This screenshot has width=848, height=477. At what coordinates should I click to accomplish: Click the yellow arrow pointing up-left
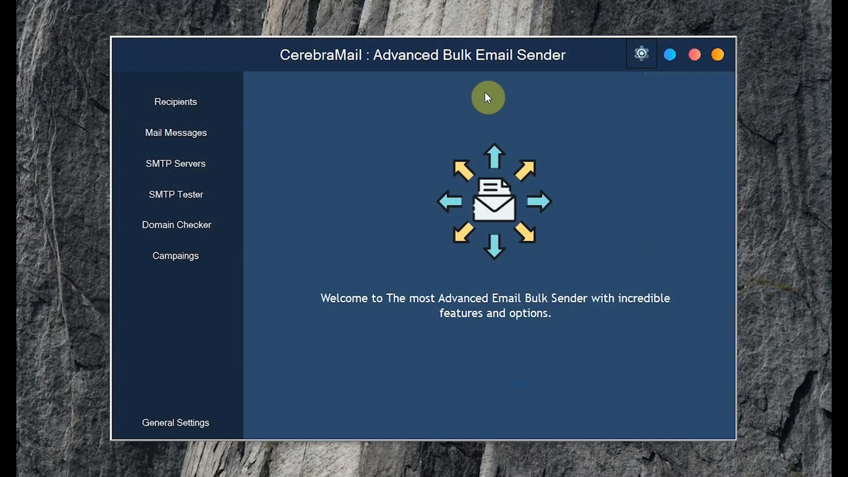[463, 170]
